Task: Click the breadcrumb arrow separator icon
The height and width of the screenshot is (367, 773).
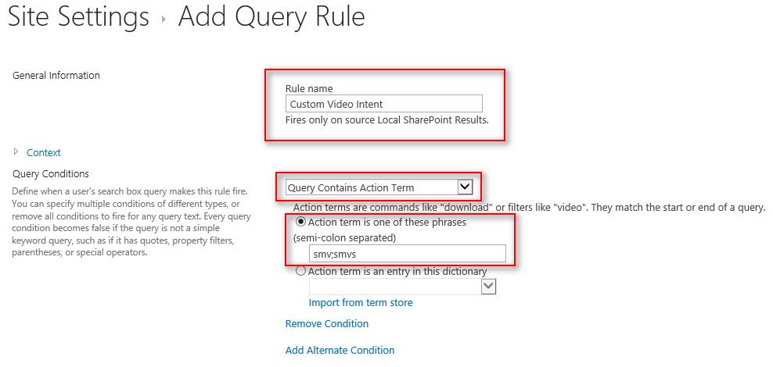Action: click(x=164, y=19)
